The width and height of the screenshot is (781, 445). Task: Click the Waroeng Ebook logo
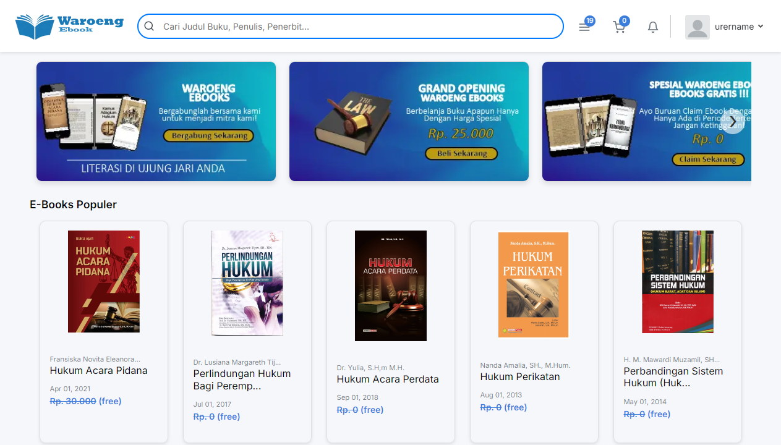69,27
